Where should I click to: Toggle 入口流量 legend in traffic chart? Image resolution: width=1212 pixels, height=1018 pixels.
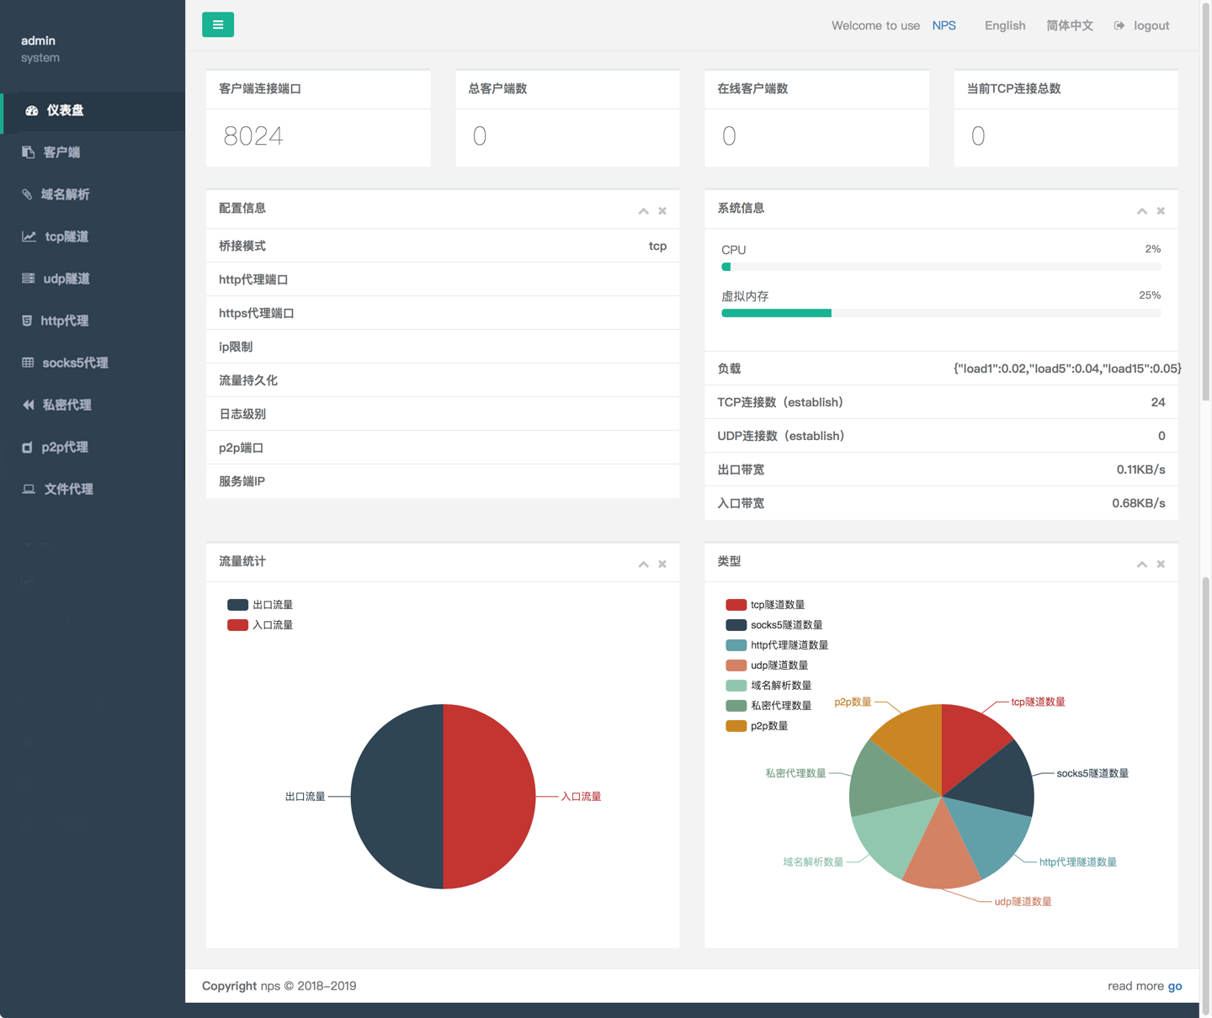click(261, 625)
